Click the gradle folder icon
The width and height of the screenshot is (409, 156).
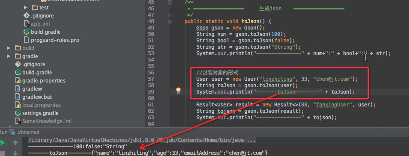coord(18,56)
